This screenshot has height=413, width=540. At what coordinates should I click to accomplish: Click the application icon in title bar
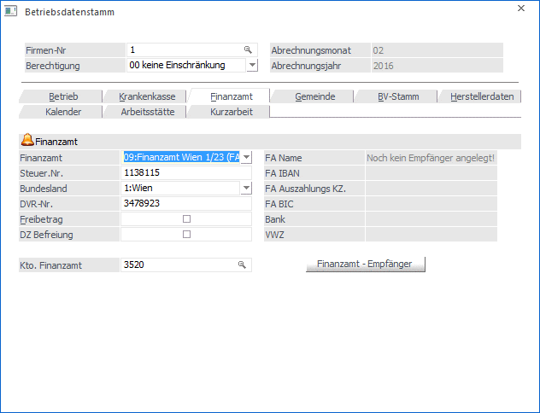tap(11, 12)
